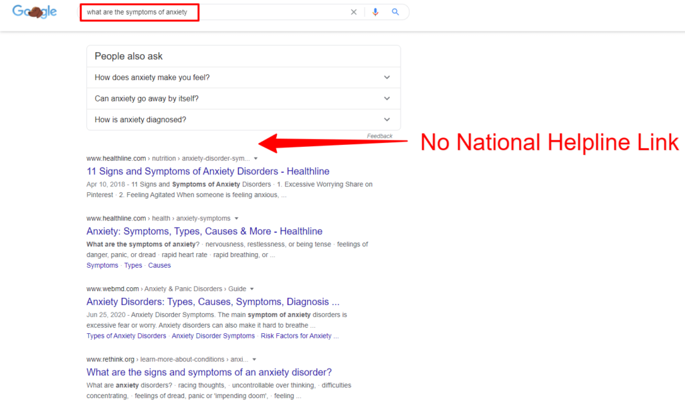
Task: Open the dropdown arrow beside the first healthline.com breadcrumb
Action: [255, 158]
